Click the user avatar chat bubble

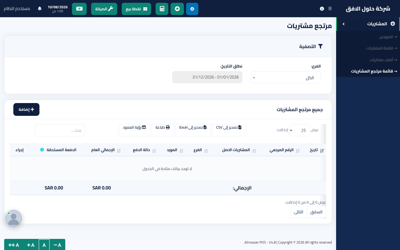(14, 218)
